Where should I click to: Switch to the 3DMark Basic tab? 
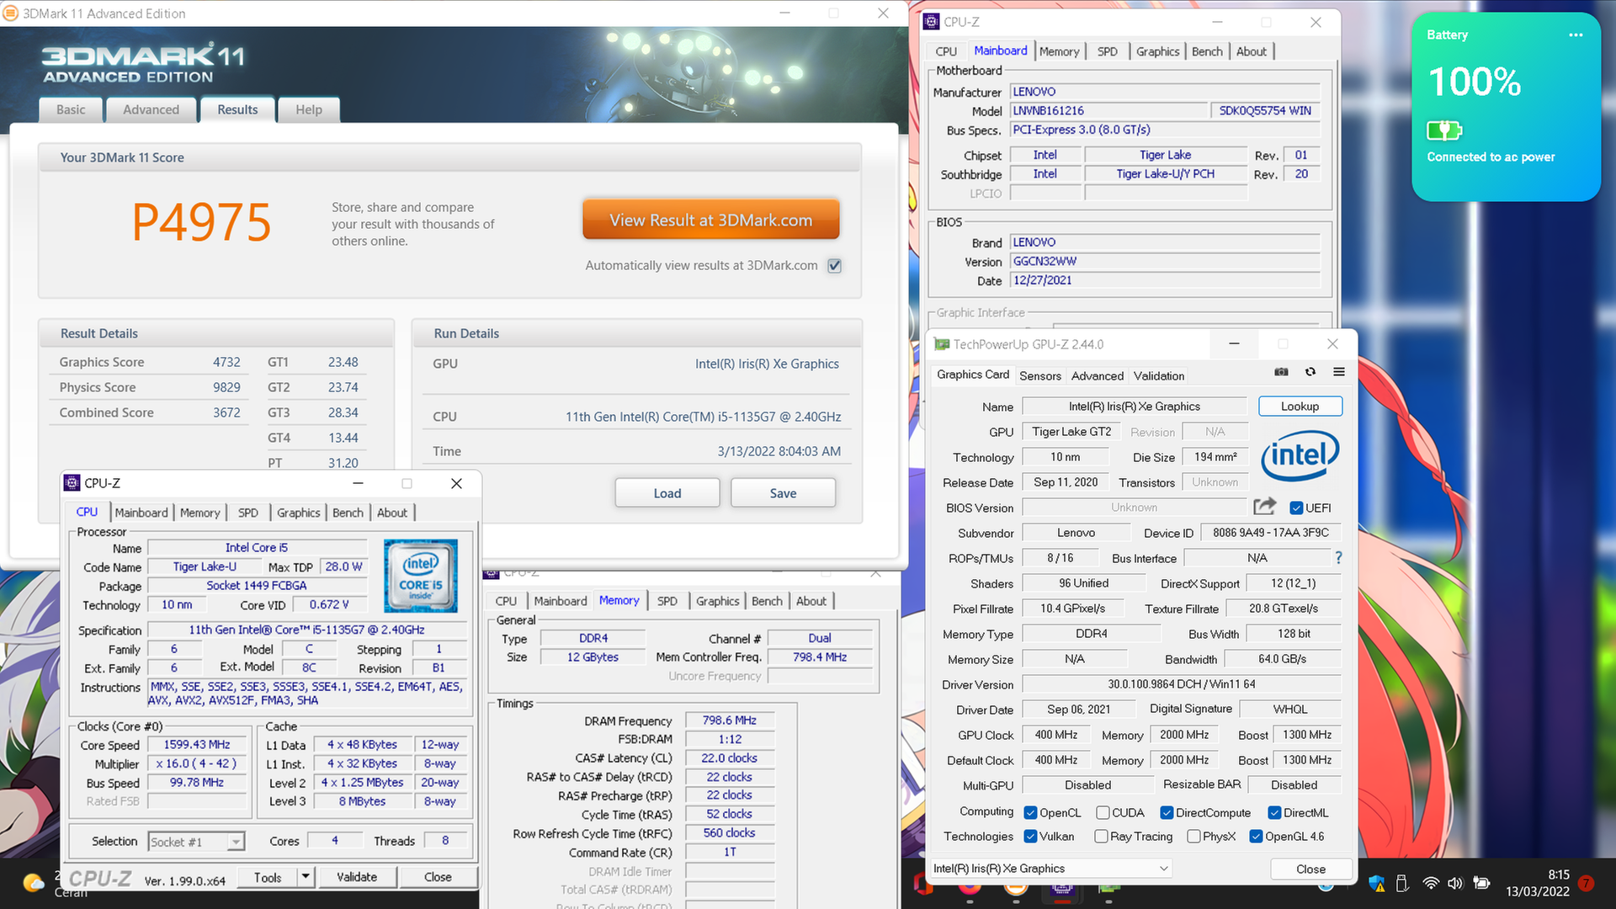71,109
